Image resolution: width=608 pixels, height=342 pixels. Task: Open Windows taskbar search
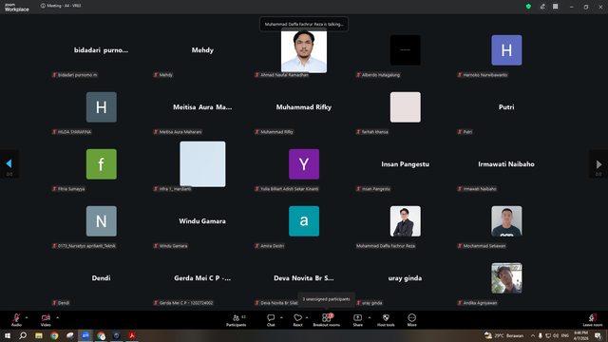23,335
